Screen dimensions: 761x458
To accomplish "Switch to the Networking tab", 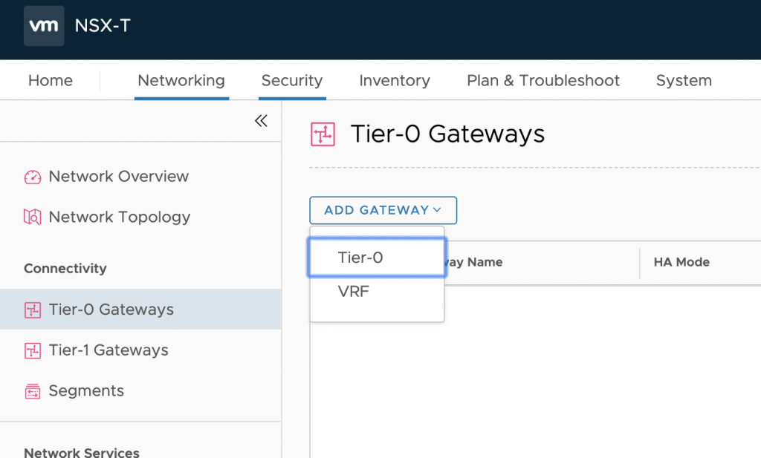I will pyautogui.click(x=181, y=80).
